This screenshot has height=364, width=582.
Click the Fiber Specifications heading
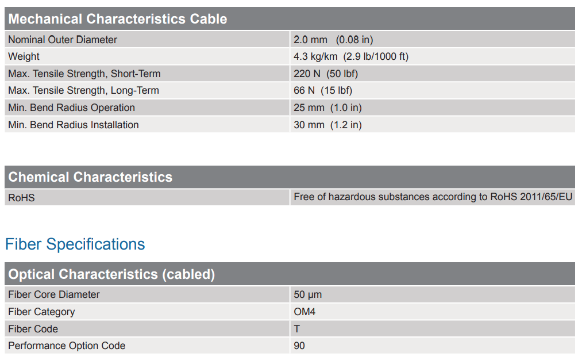(75, 244)
